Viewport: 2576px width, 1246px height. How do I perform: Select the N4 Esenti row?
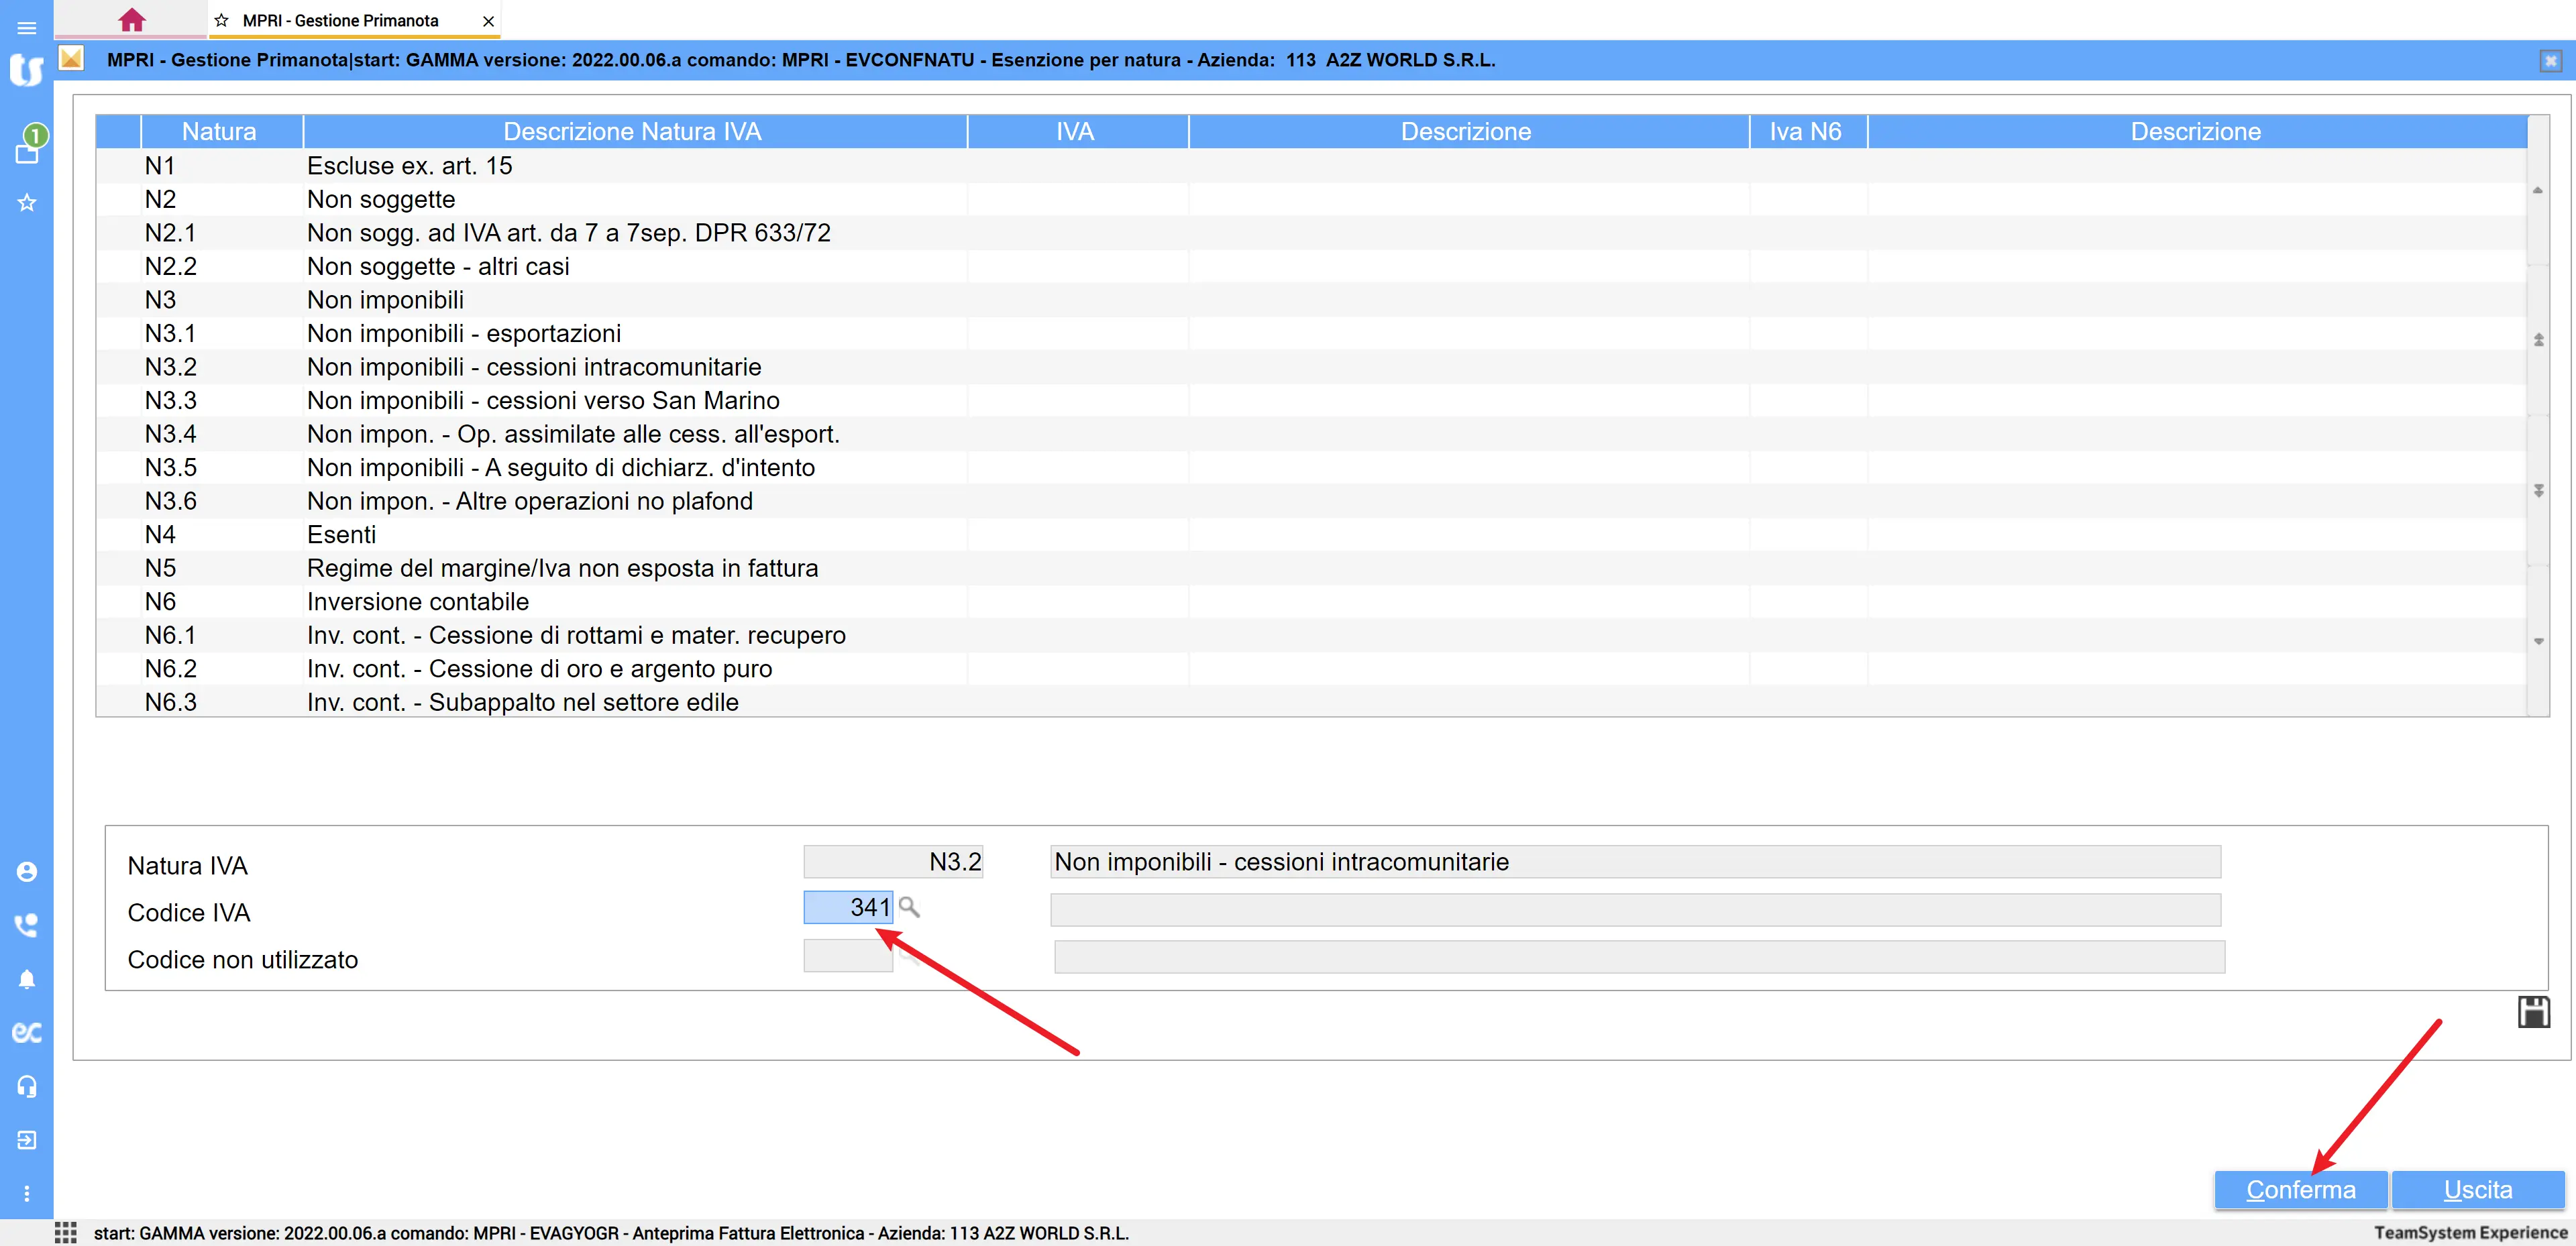(340, 534)
